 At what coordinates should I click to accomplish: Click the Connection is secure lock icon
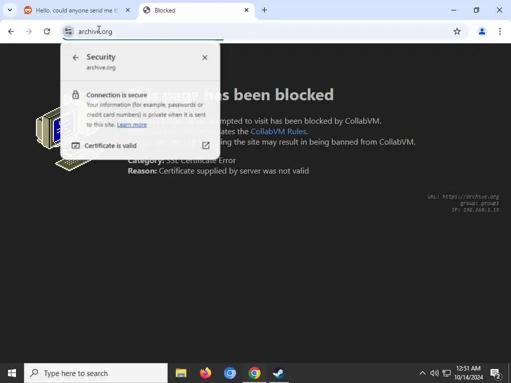point(76,95)
